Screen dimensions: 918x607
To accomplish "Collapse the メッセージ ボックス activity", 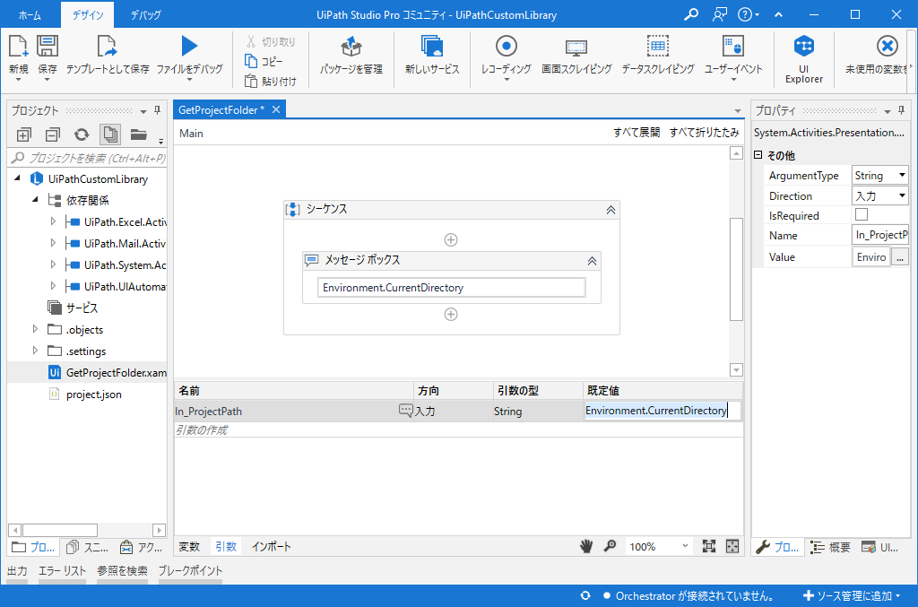I will (592, 261).
